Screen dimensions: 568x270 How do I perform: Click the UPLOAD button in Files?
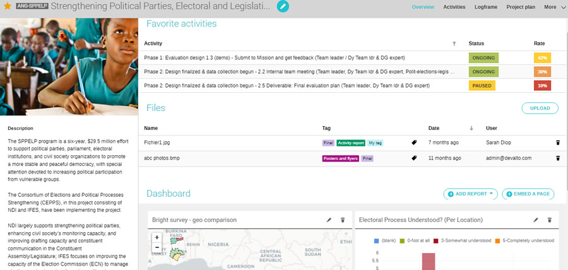click(x=540, y=109)
